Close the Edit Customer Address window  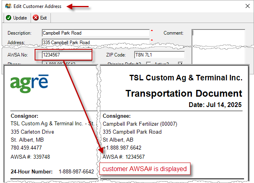[247, 6]
